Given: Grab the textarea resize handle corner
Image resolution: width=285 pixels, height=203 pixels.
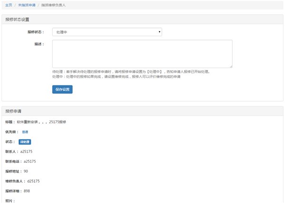Looking at the screenshot, I should click(231, 66).
